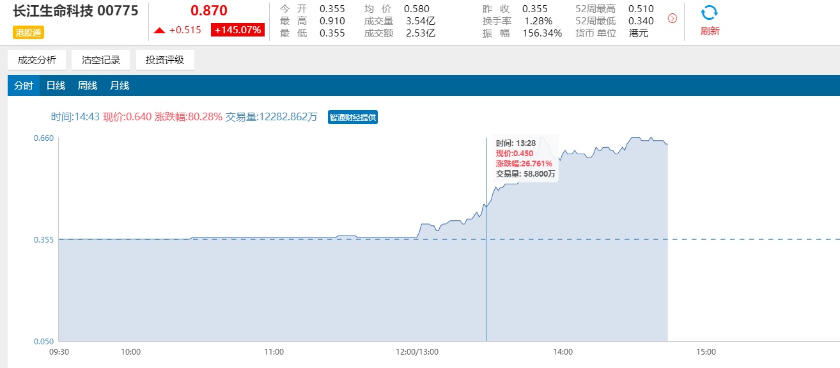Image resolution: width=840 pixels, height=368 pixels.
Task: Open the 成交分析 section
Action: [37, 60]
